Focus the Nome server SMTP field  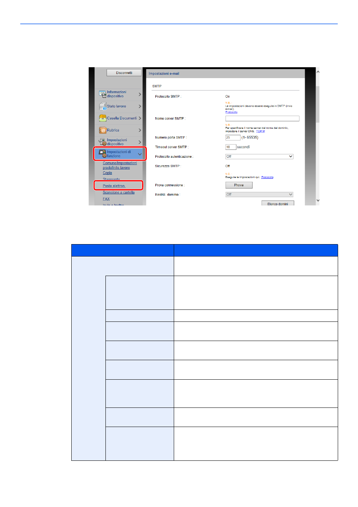(262, 119)
